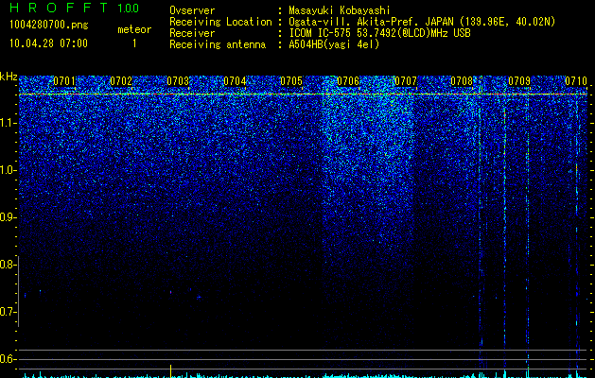Screen dimensions: 595x378
Task: Click the 0704 time marker
Action: click(x=235, y=81)
